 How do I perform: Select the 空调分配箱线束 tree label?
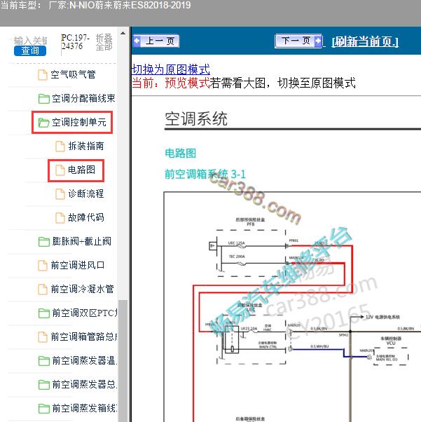pos(83,98)
